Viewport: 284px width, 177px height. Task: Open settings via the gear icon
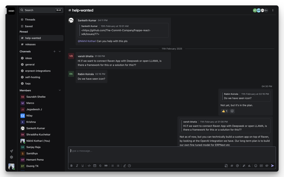pyautogui.click(x=11, y=157)
